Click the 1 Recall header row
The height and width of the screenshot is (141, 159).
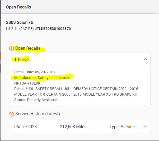click(x=74, y=60)
